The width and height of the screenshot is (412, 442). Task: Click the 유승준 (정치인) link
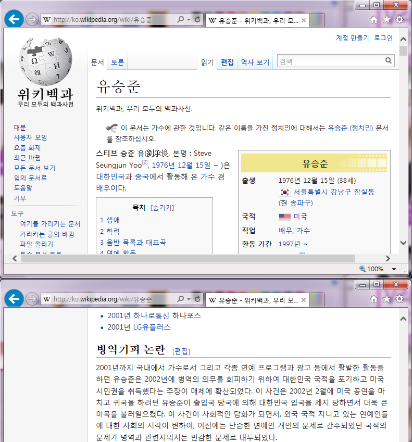click(350, 128)
